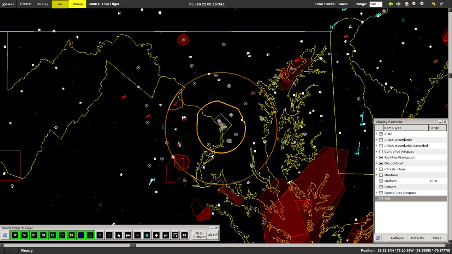Go back with the green left arrow

tap(391, 4)
